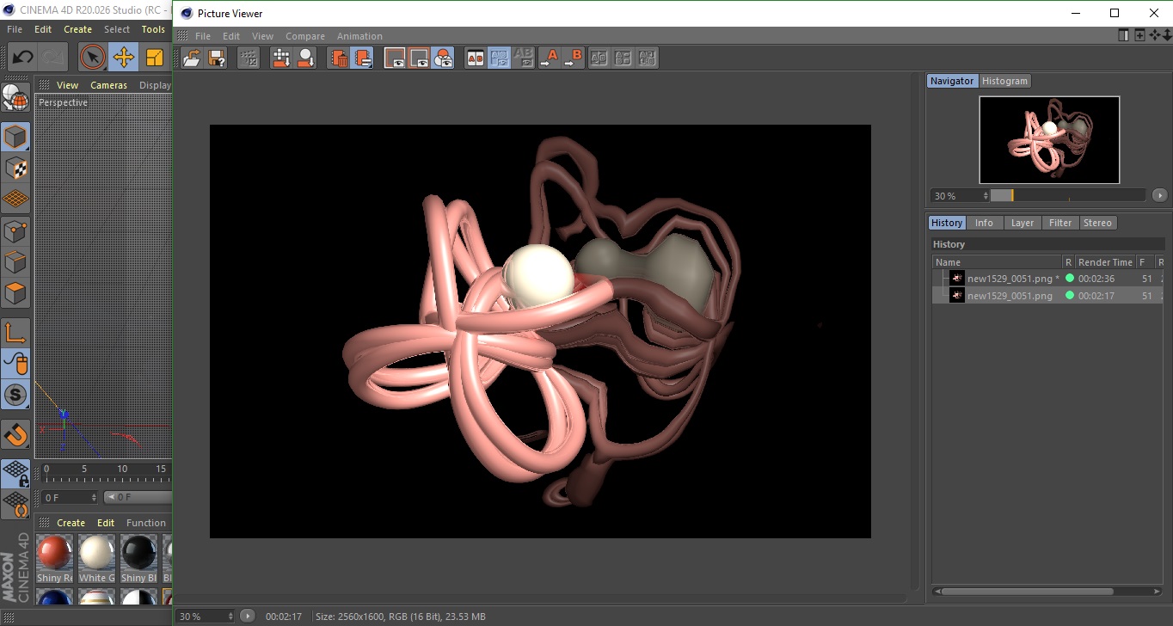The image size is (1173, 626).
Task: Click the Save As disk icon
Action: point(217,58)
